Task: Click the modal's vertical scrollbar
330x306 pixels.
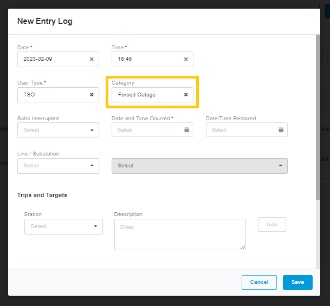Action: [318, 118]
